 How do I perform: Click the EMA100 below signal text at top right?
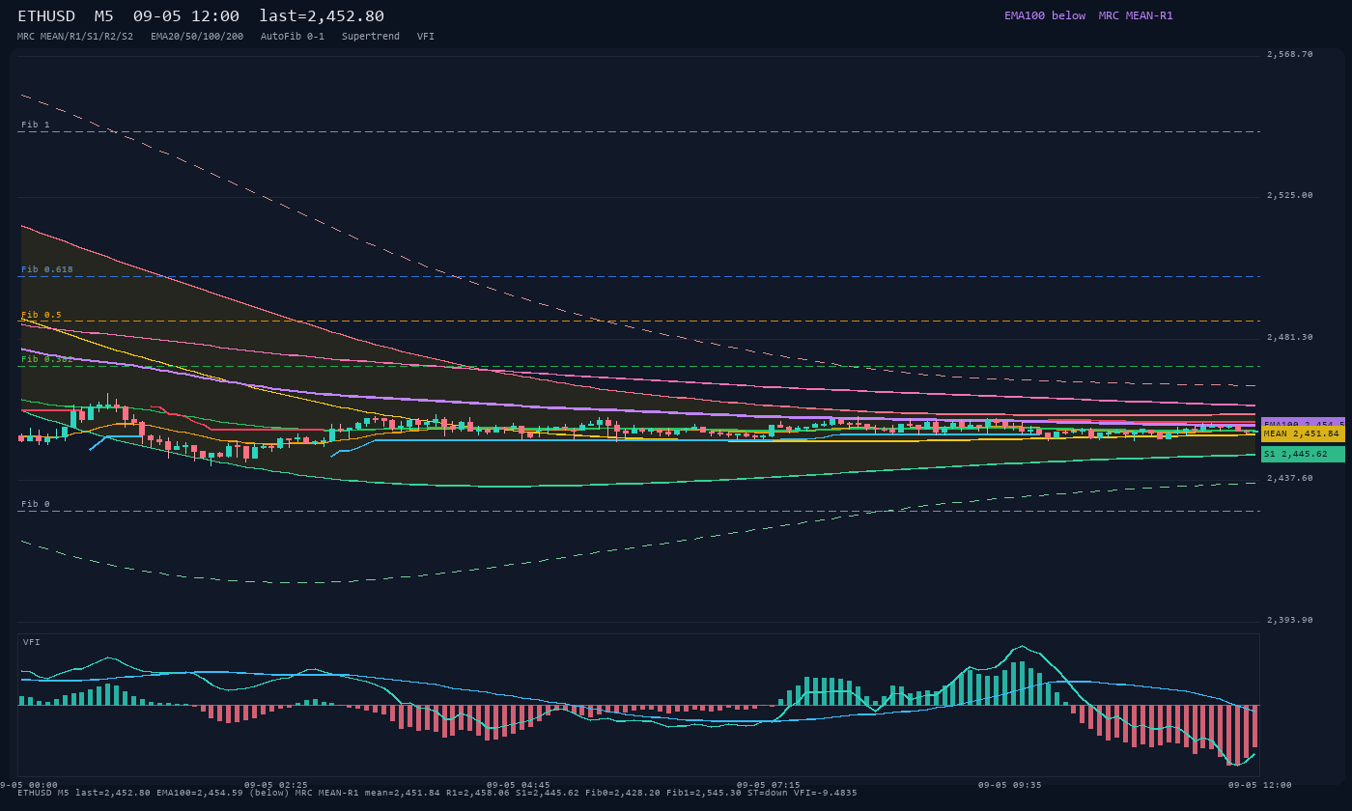(x=1045, y=15)
